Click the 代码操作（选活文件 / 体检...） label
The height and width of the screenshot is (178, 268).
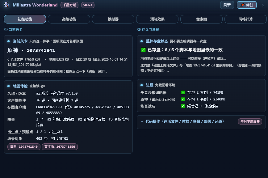point(185,121)
